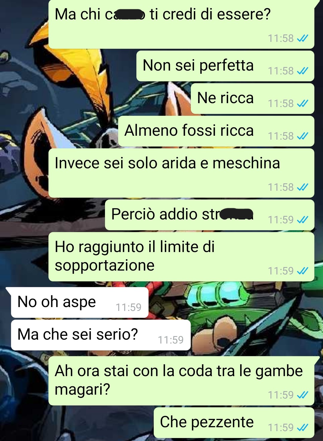Select 'Ho raggiunto il limite di sopportazione' message
This screenshot has width=323, height=441.
pos(181,257)
